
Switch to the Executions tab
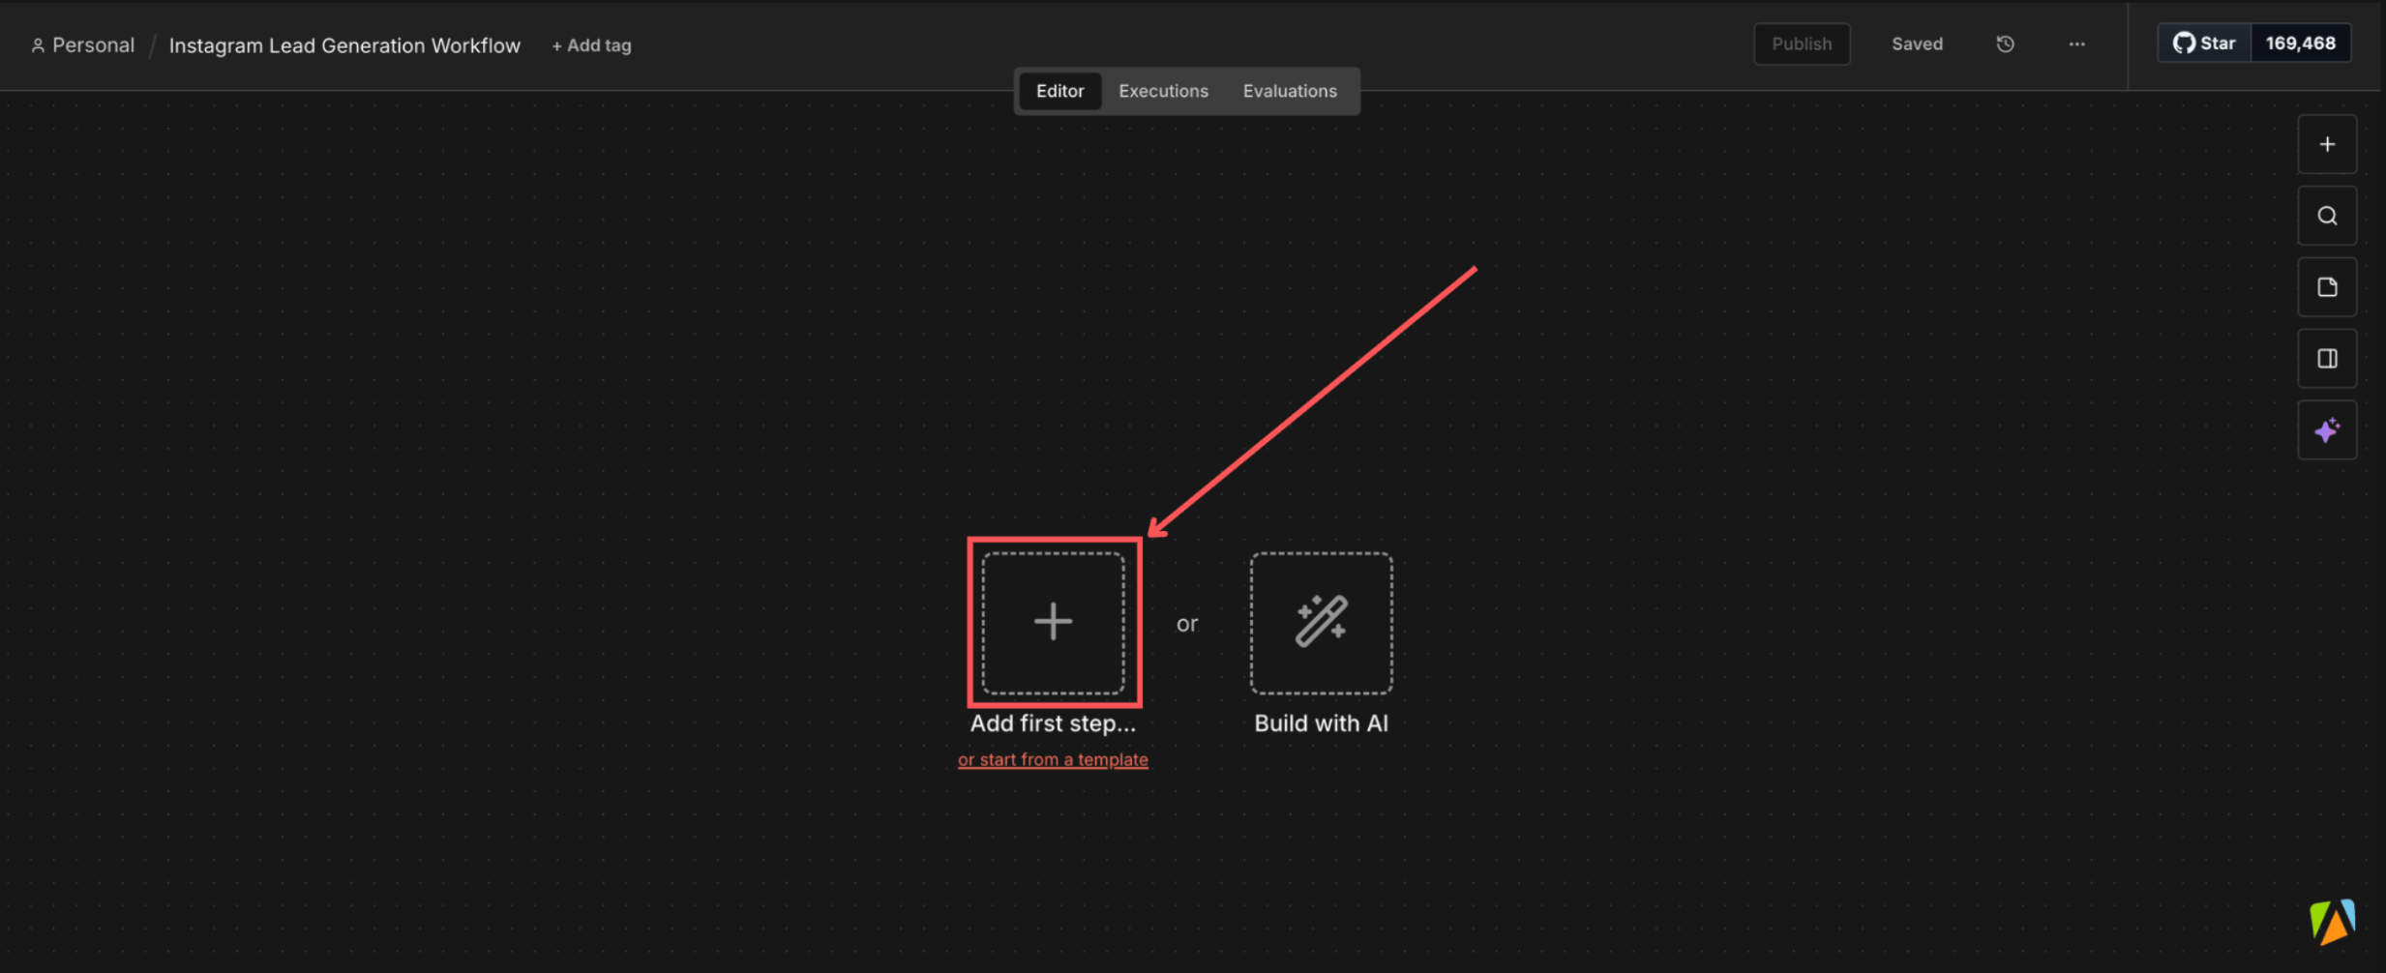pos(1162,90)
